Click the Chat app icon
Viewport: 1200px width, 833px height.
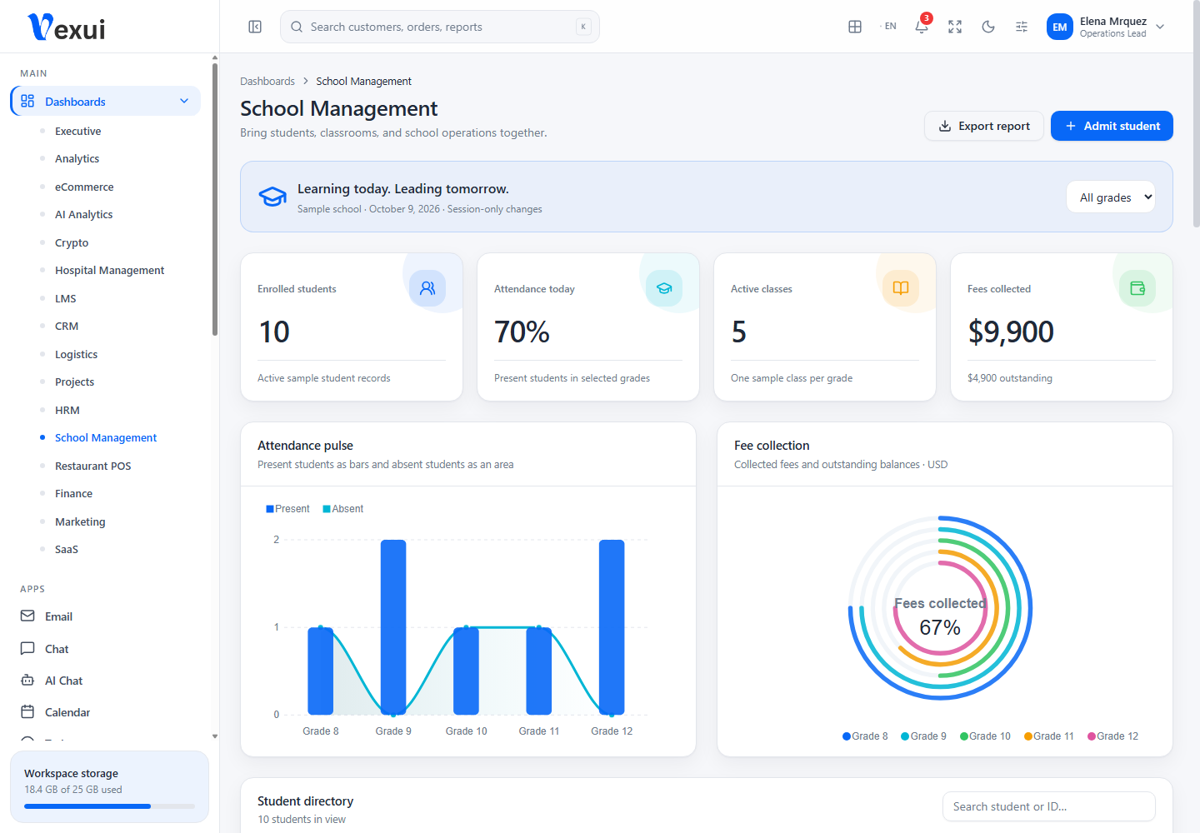click(27, 648)
